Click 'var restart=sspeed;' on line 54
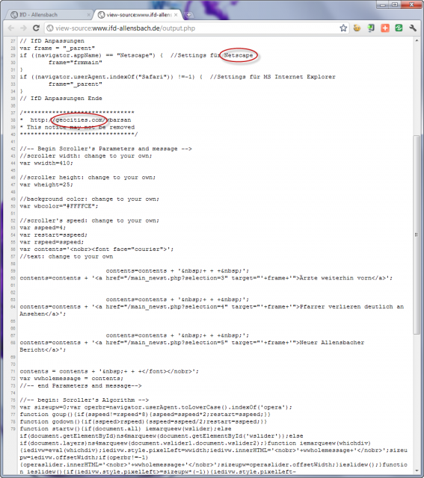424x478 pixels. (54, 235)
